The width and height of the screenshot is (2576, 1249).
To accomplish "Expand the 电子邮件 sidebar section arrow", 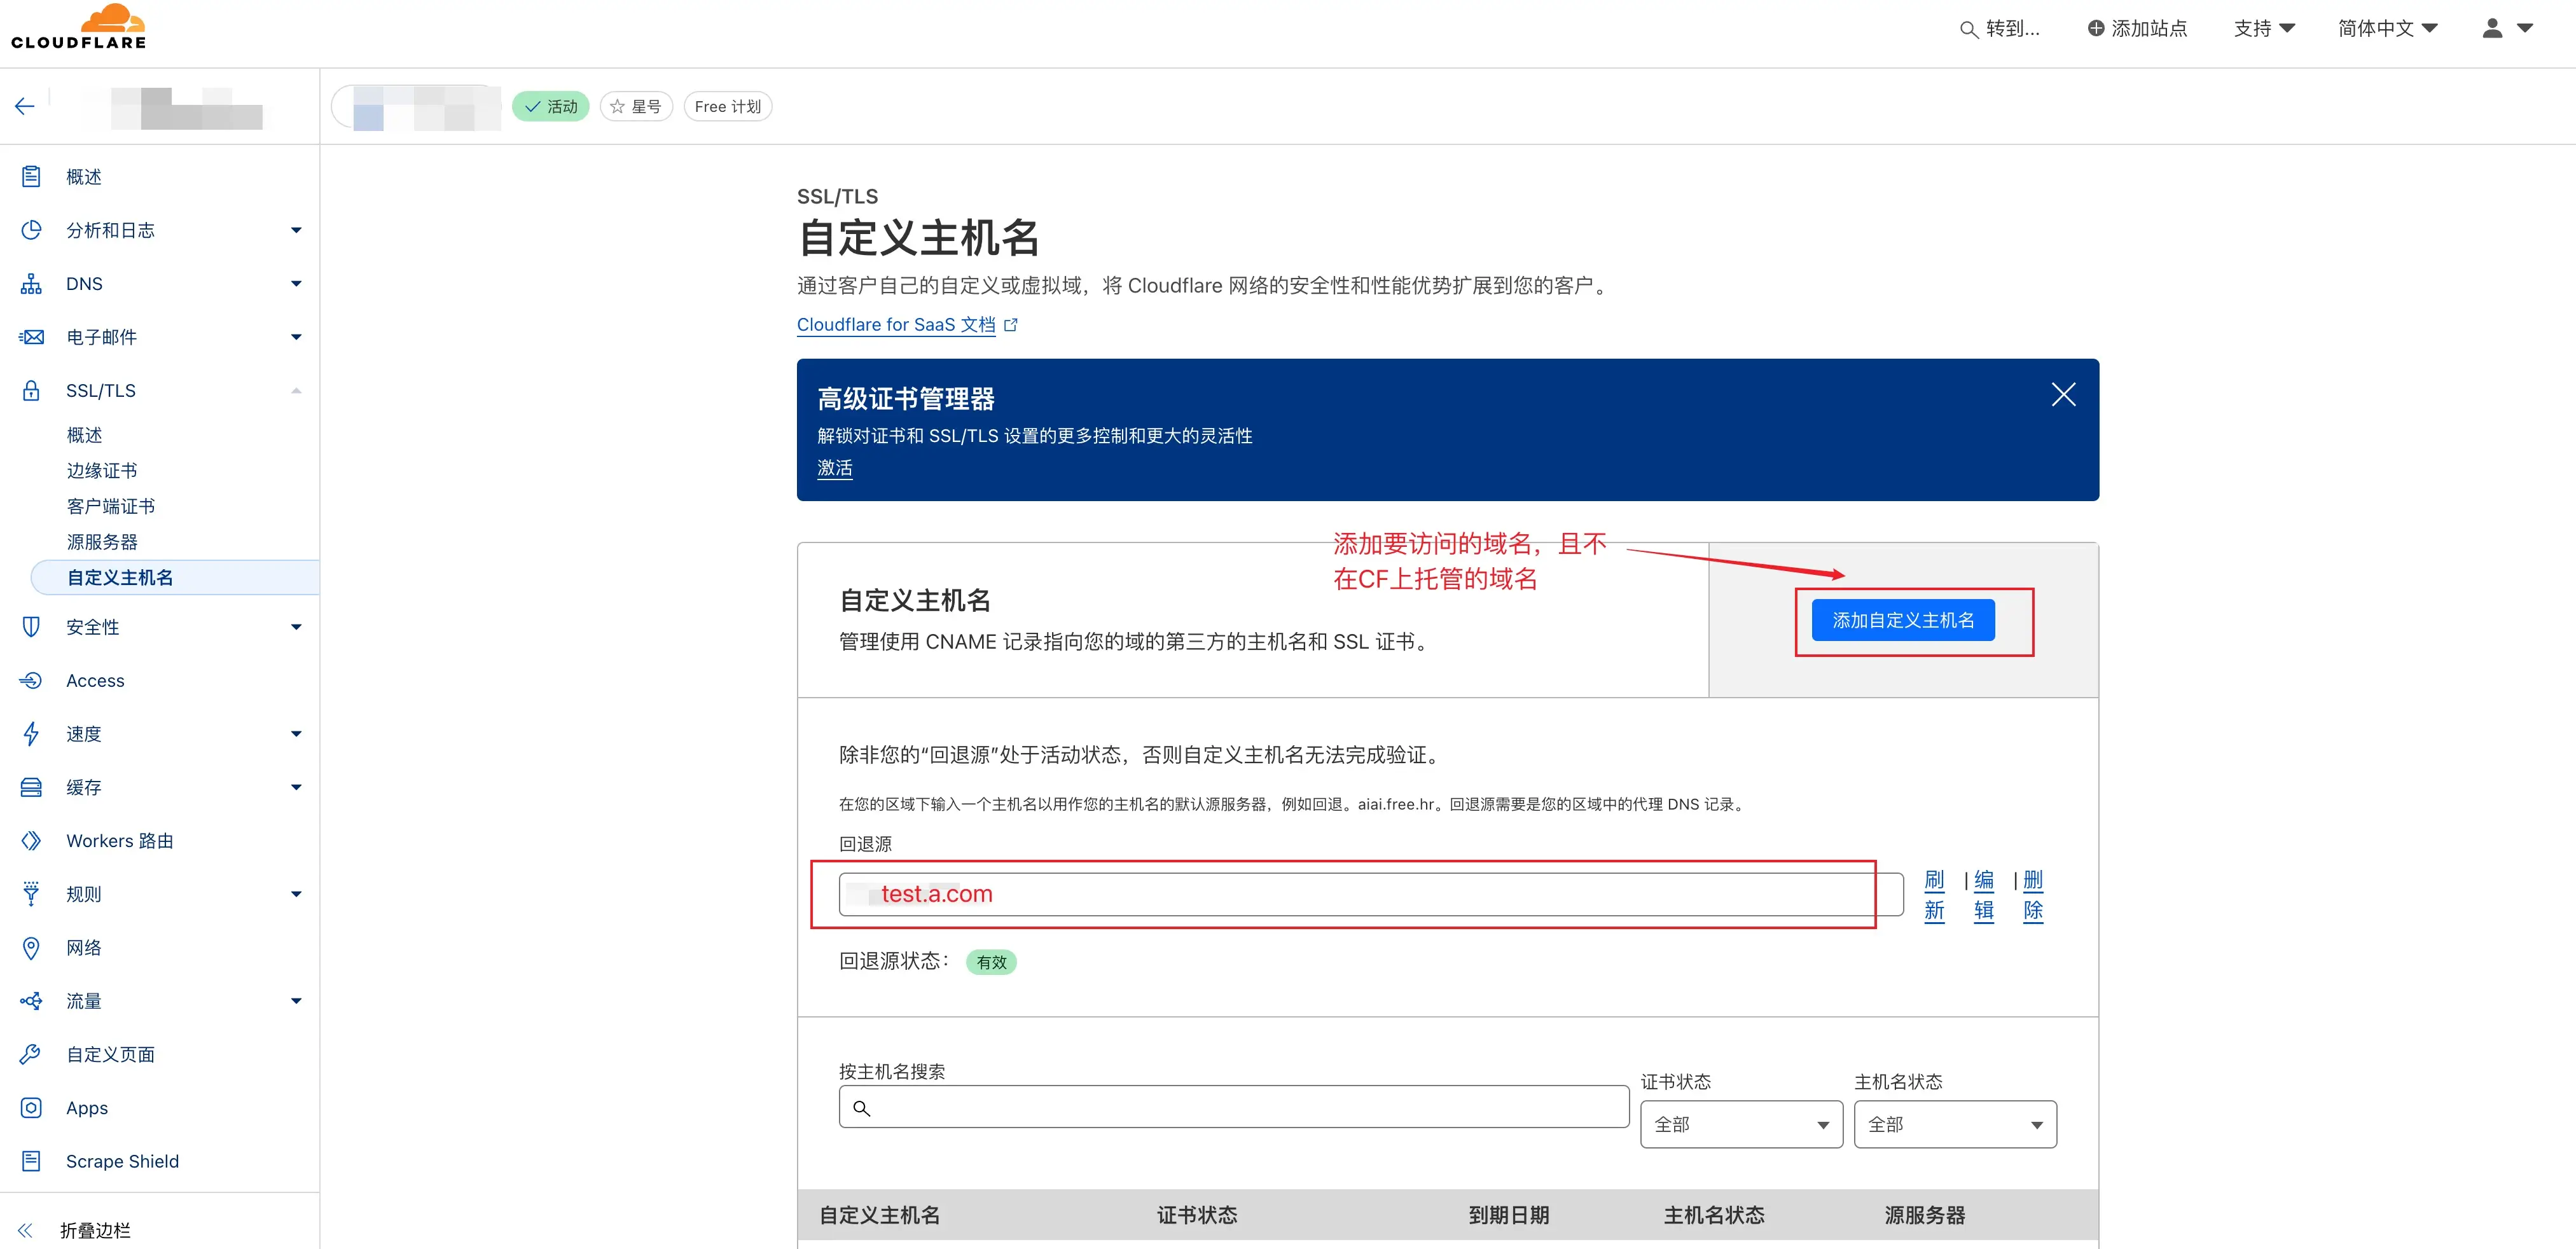I will point(296,337).
